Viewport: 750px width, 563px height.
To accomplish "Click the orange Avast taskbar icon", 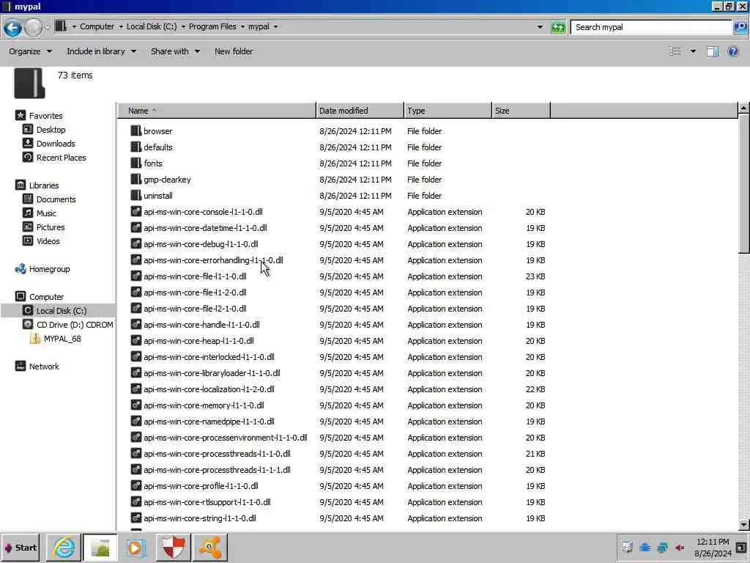I will (209, 547).
